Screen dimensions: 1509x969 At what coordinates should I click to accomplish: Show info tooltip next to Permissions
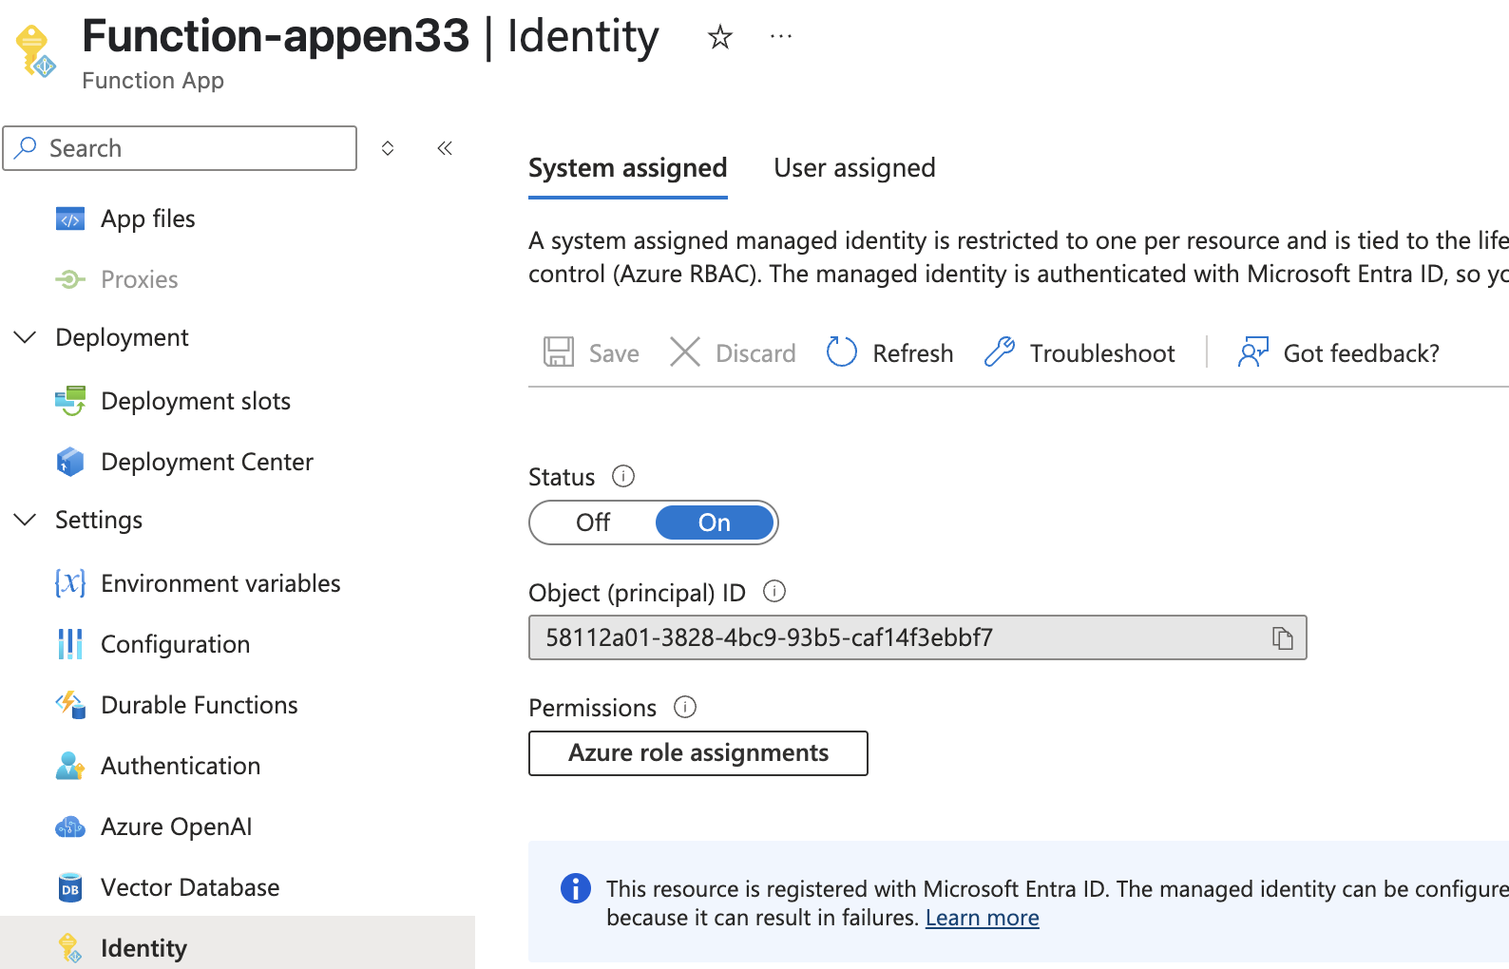pos(685,707)
